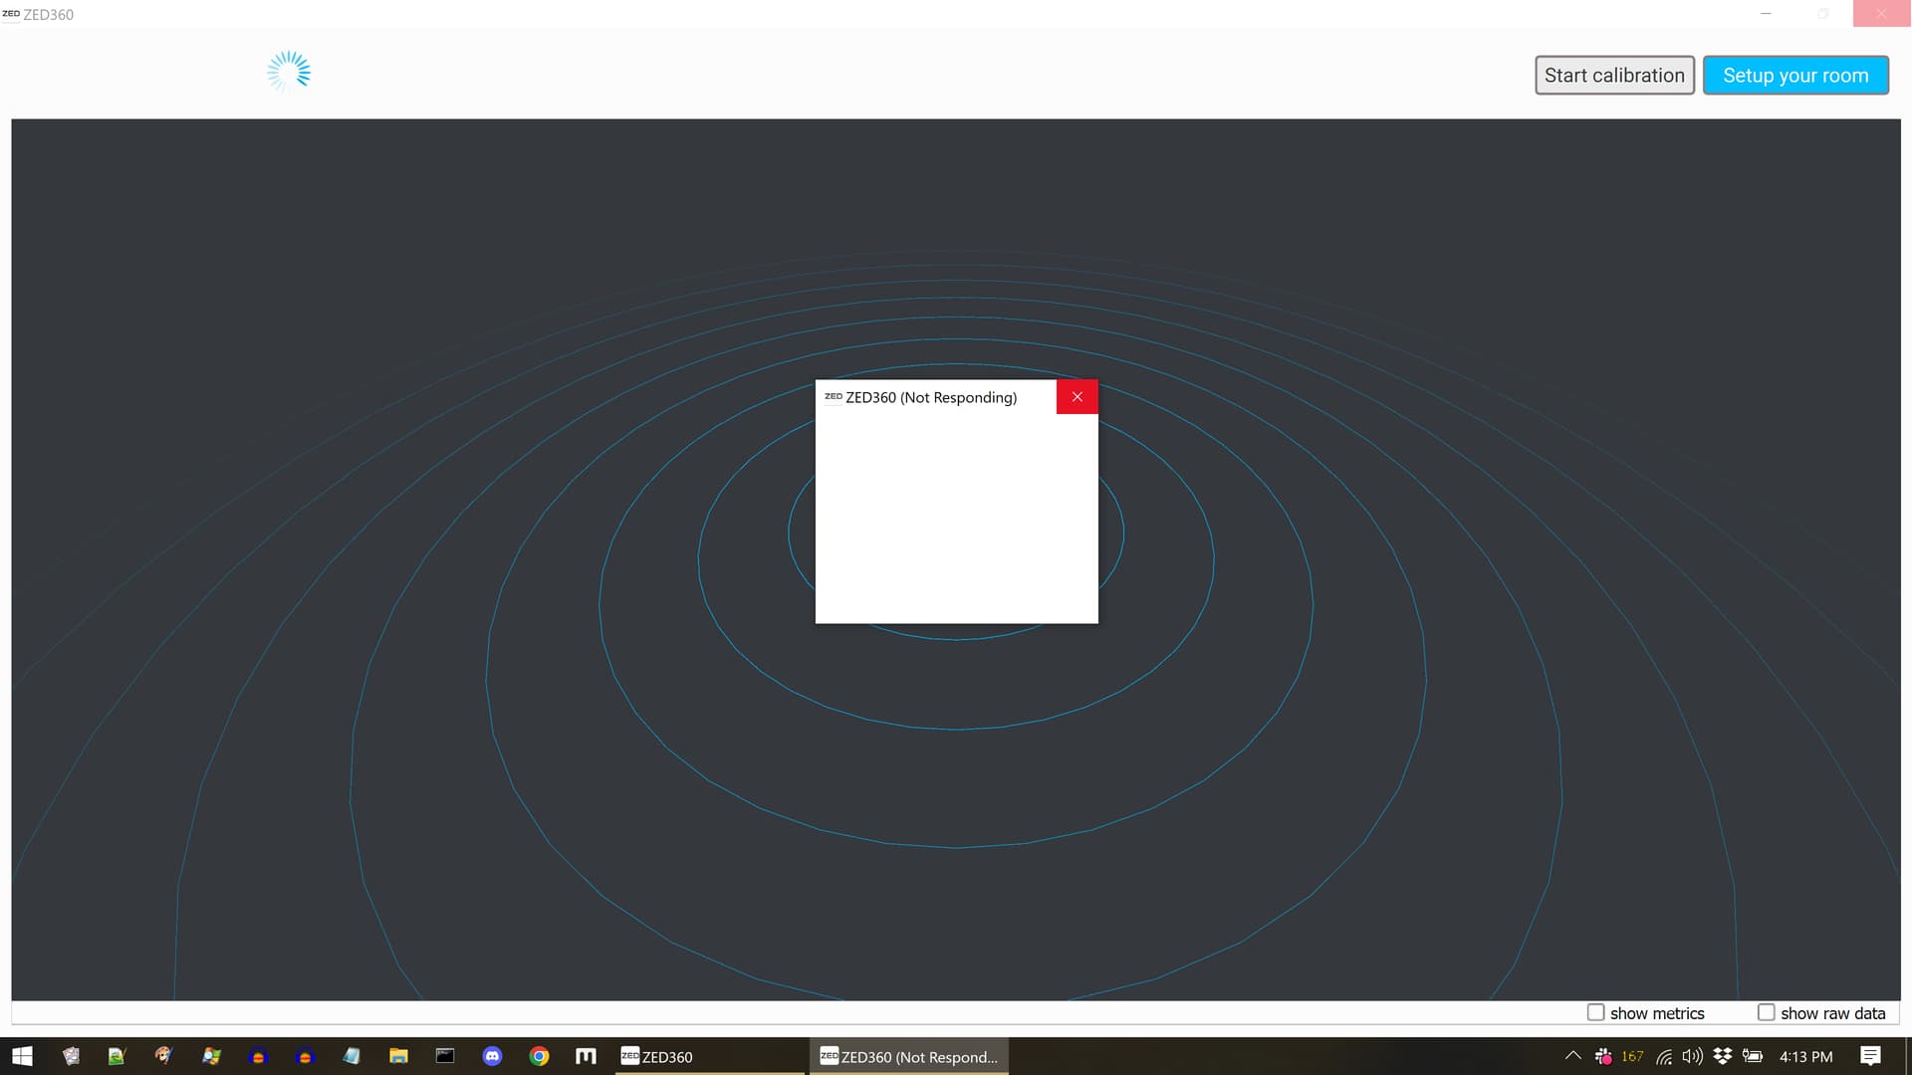This screenshot has height=1075, width=1912.
Task: Click the yellow 167 tray indicator
Action: [1632, 1056]
